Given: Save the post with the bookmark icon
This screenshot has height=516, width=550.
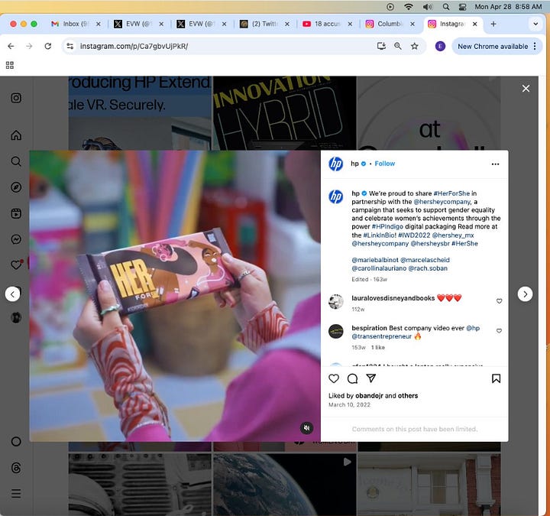Looking at the screenshot, I should [x=496, y=378].
